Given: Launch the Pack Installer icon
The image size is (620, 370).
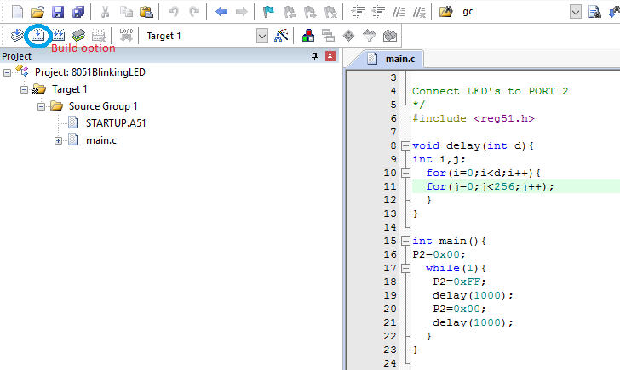Looking at the screenshot, I should click(x=390, y=36).
